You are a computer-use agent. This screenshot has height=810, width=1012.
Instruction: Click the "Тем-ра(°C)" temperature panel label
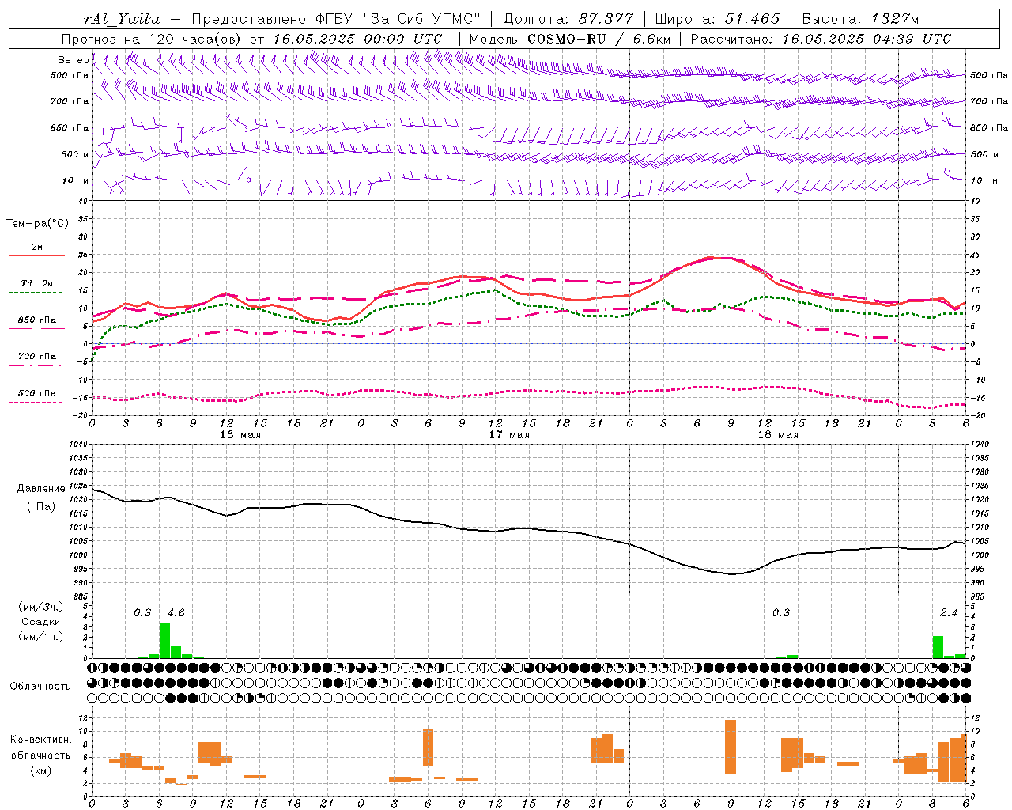pos(37,224)
